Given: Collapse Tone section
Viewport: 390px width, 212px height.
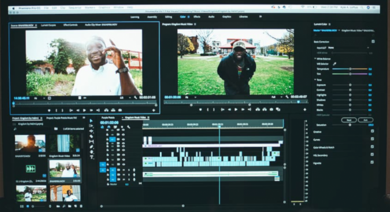Looking at the screenshot, I should pyautogui.click(x=315, y=79).
